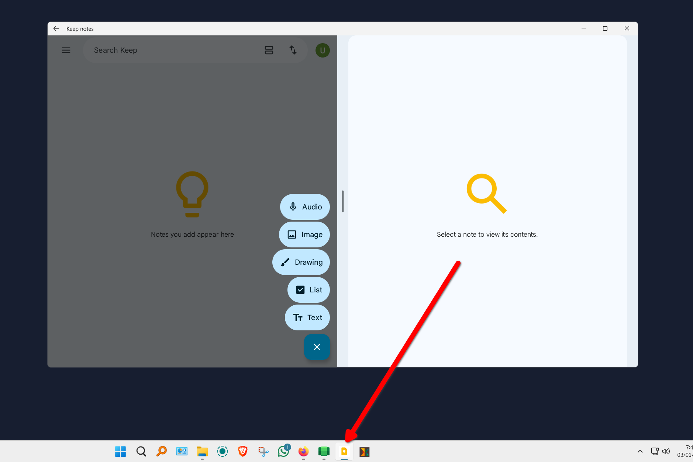Create a new Audio note
Image resolution: width=693 pixels, height=462 pixels.
304,207
